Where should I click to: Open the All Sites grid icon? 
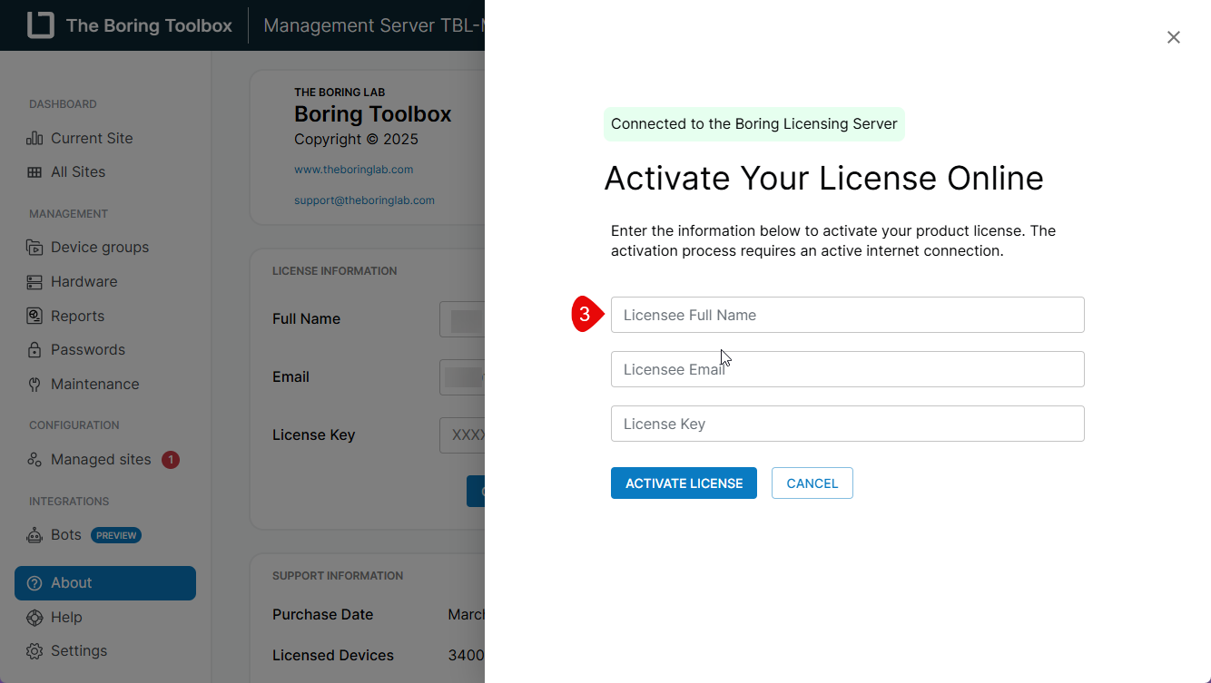pyautogui.click(x=33, y=171)
